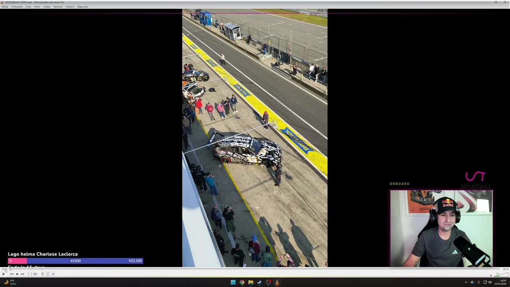Screen dimensions: 510x287
Task: Show the VLC playlist
Action: pyautogui.click(x=43, y=274)
